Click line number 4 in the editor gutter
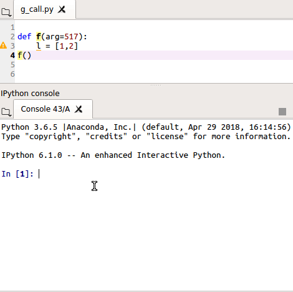The height and width of the screenshot is (292, 293). [12, 56]
